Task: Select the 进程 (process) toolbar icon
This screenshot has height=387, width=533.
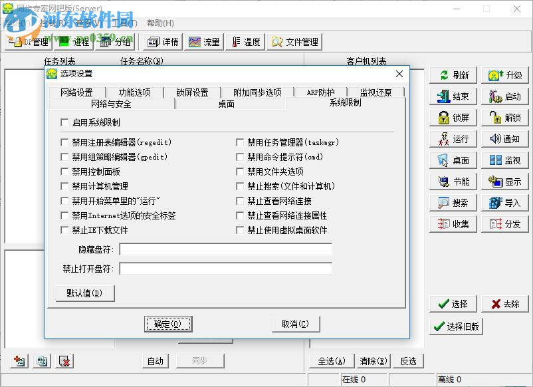Action: coord(73,41)
